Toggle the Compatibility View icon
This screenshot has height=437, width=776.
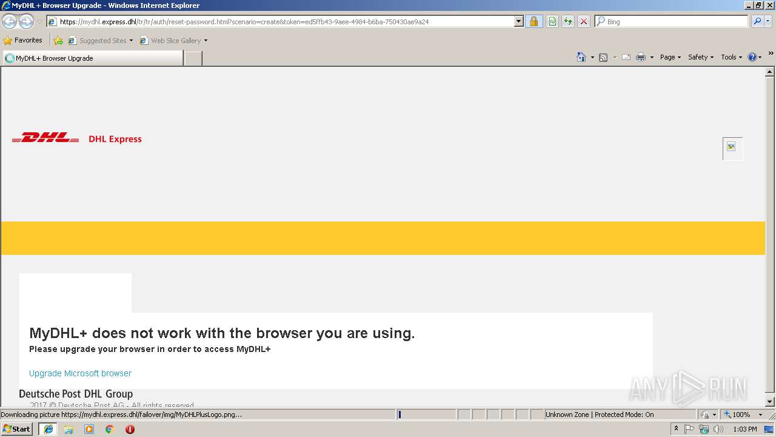pos(552,22)
